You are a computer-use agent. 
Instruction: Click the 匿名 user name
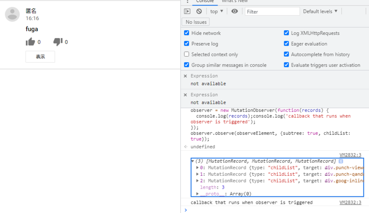31,11
